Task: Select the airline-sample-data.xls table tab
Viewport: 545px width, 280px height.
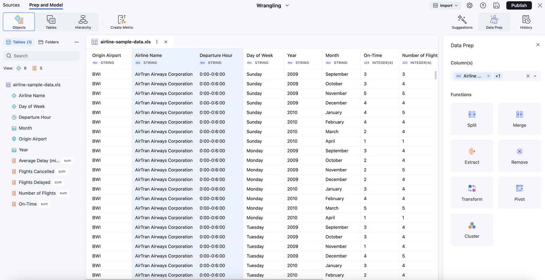Action: coord(125,42)
